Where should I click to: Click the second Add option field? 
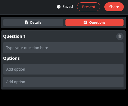click(63, 82)
